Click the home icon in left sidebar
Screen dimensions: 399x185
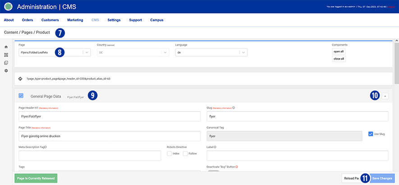point(6,47)
